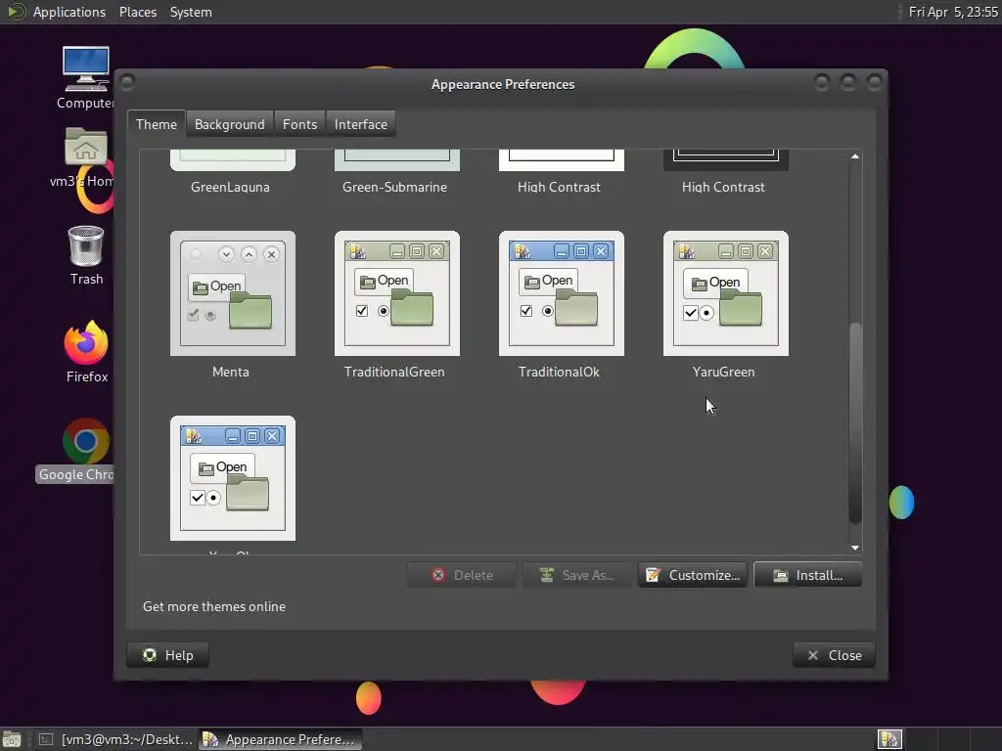Click the theme list scroll up arrow
Screen dimensions: 1002x751
(855, 156)
